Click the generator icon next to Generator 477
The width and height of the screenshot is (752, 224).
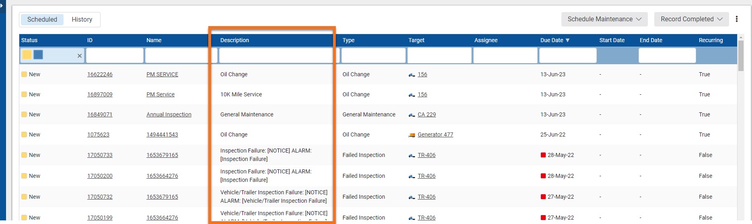click(x=412, y=135)
